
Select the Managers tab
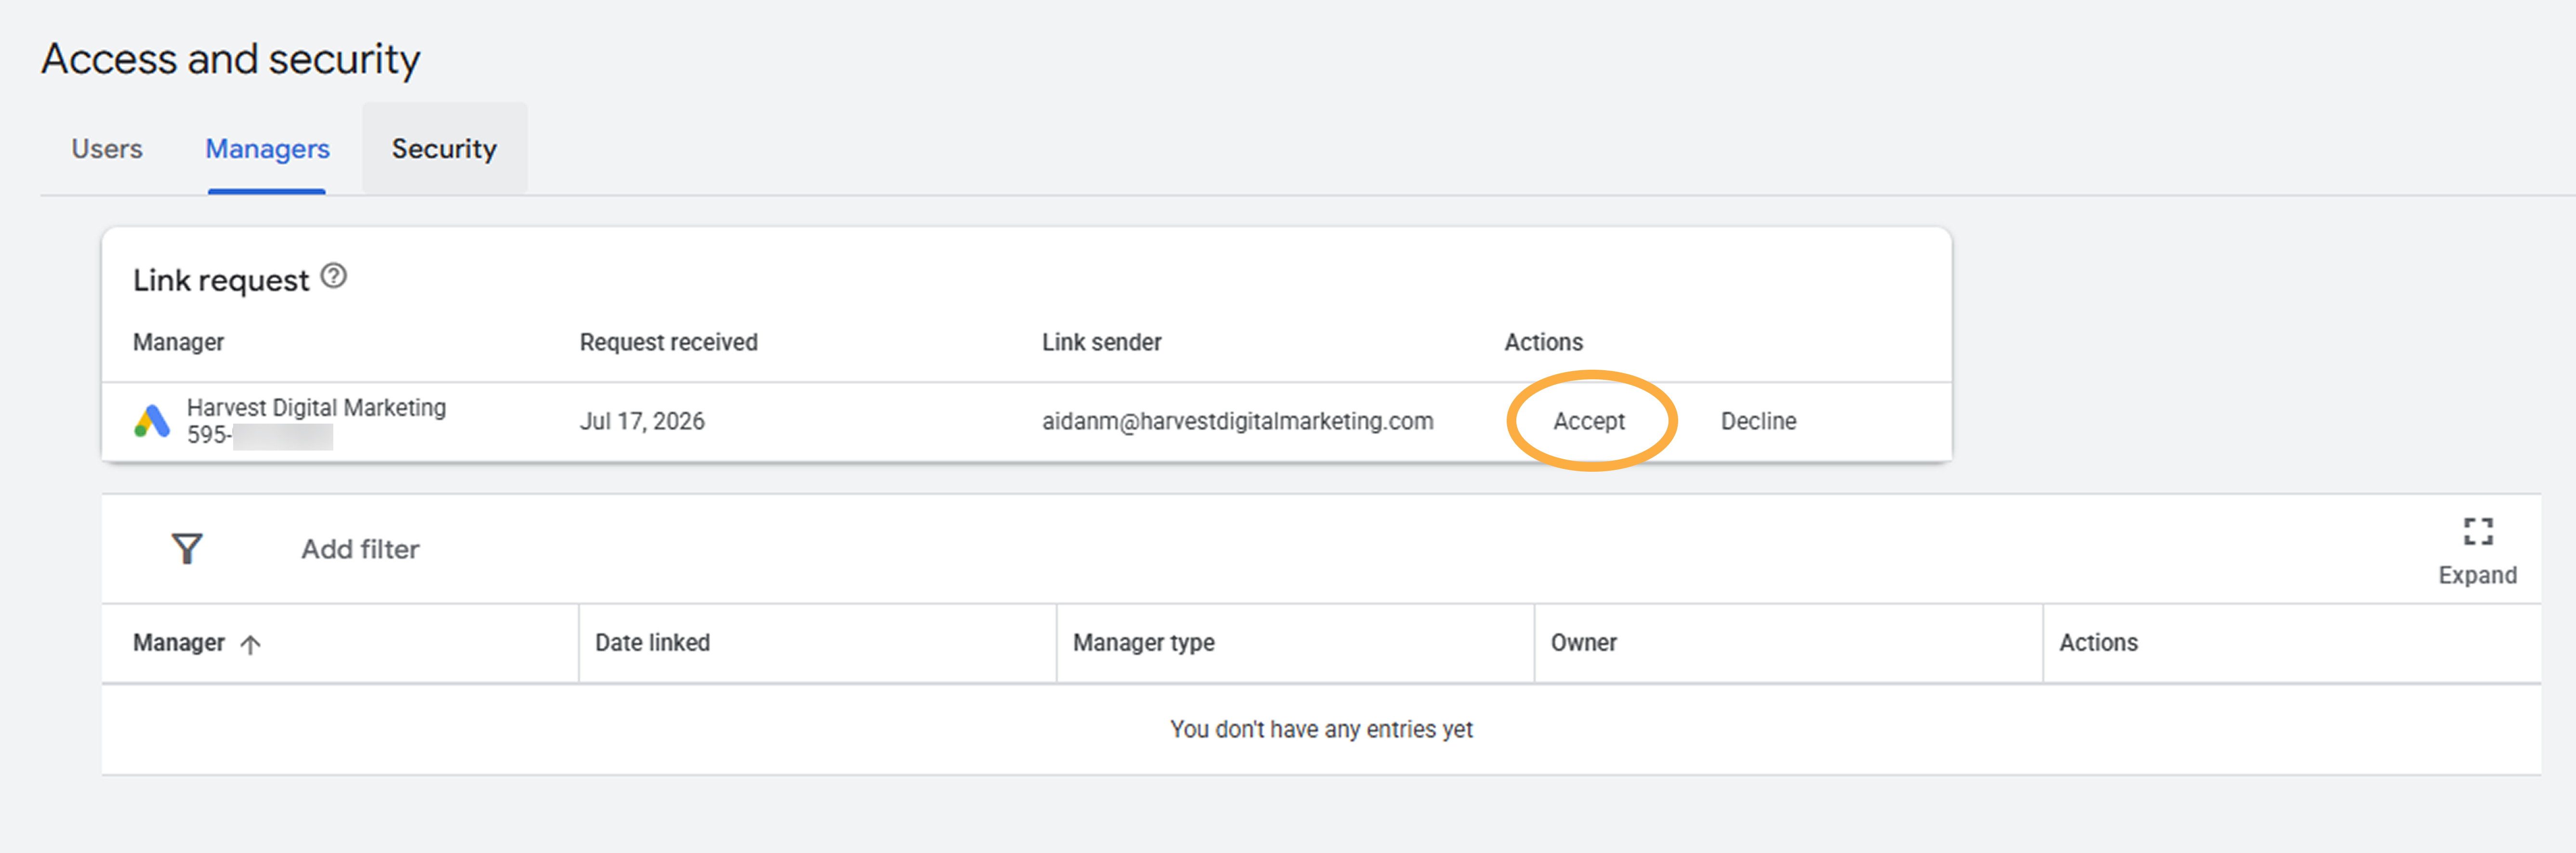267,149
